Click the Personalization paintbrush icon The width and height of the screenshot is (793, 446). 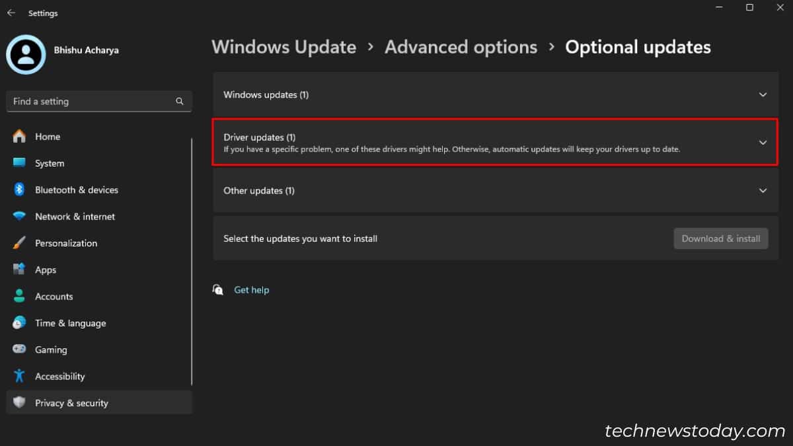19,243
